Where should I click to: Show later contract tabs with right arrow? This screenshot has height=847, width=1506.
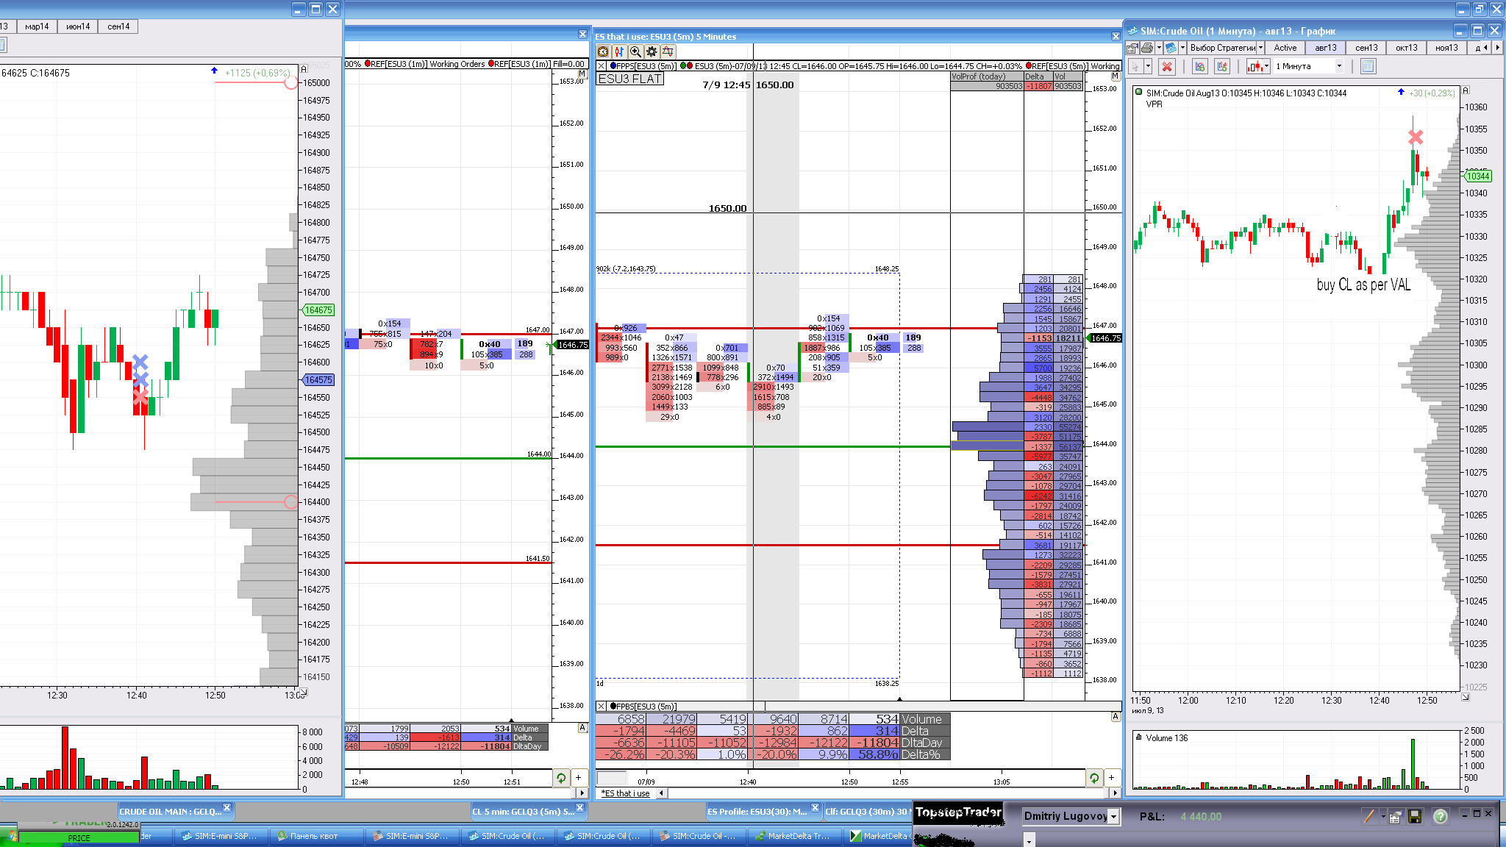point(1497,48)
